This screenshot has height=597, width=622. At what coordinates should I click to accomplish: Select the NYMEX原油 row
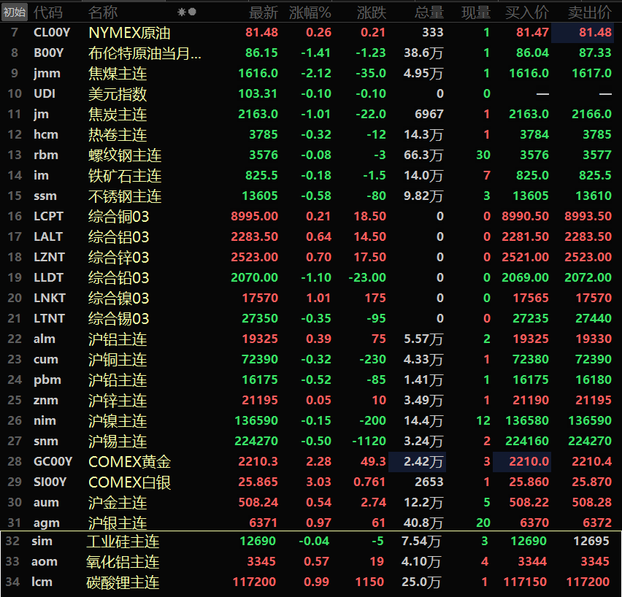130,33
